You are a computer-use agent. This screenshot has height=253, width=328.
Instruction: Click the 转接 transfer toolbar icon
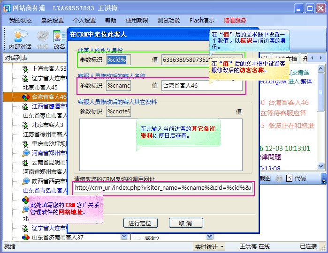pos(43,39)
